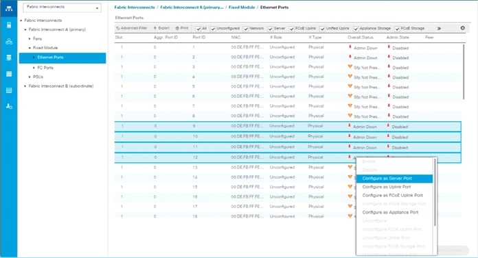Sort by the If Role column header
Image resolution: width=478 pixels, height=258 pixels.
click(x=275, y=38)
